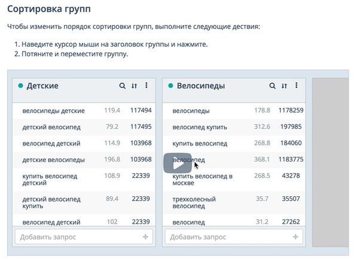The width and height of the screenshot is (361, 261).
Task: Click green dot next to Детские title
Action: [20, 86]
